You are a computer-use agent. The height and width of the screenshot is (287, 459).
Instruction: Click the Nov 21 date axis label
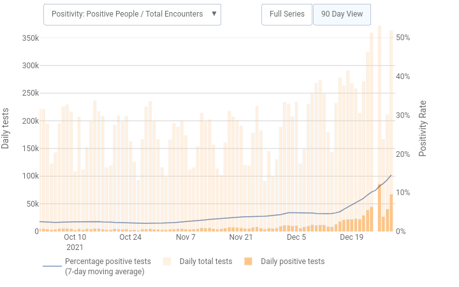tap(241, 237)
